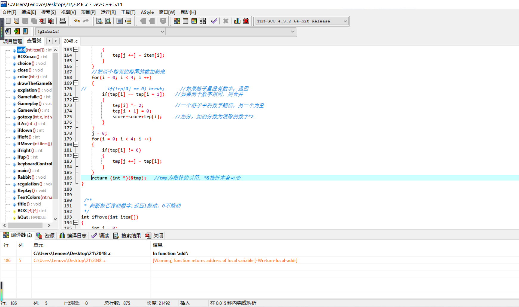
Task: Open the AStyle menu
Action: pos(147,12)
